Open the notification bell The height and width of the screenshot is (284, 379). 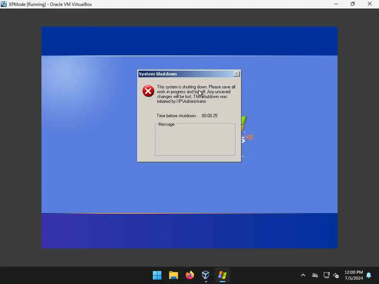pos(369,275)
